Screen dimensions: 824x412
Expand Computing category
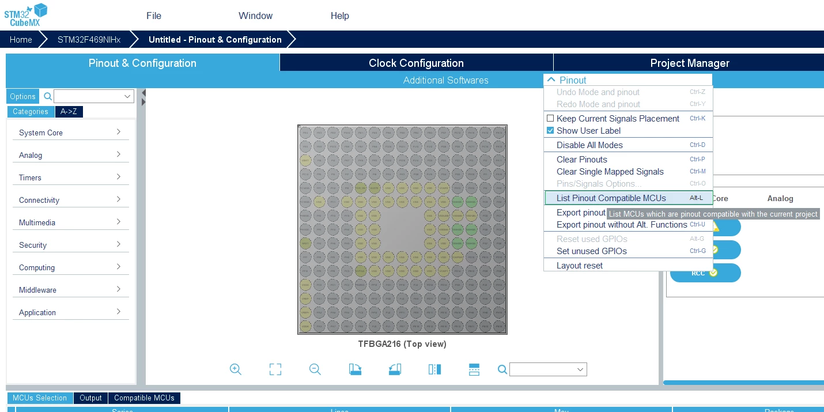pos(70,267)
